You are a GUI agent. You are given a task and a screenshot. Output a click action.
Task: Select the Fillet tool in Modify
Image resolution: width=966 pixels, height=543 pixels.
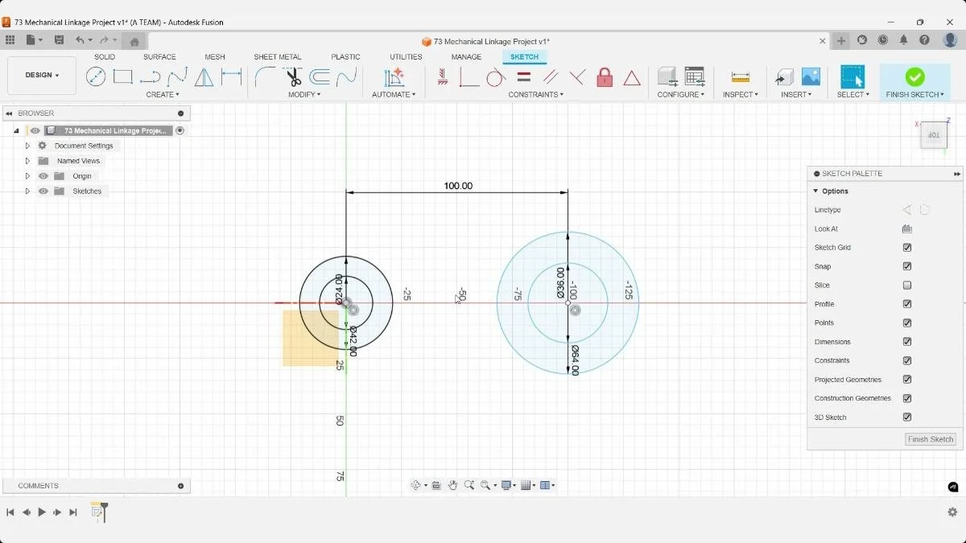pyautogui.click(x=266, y=76)
